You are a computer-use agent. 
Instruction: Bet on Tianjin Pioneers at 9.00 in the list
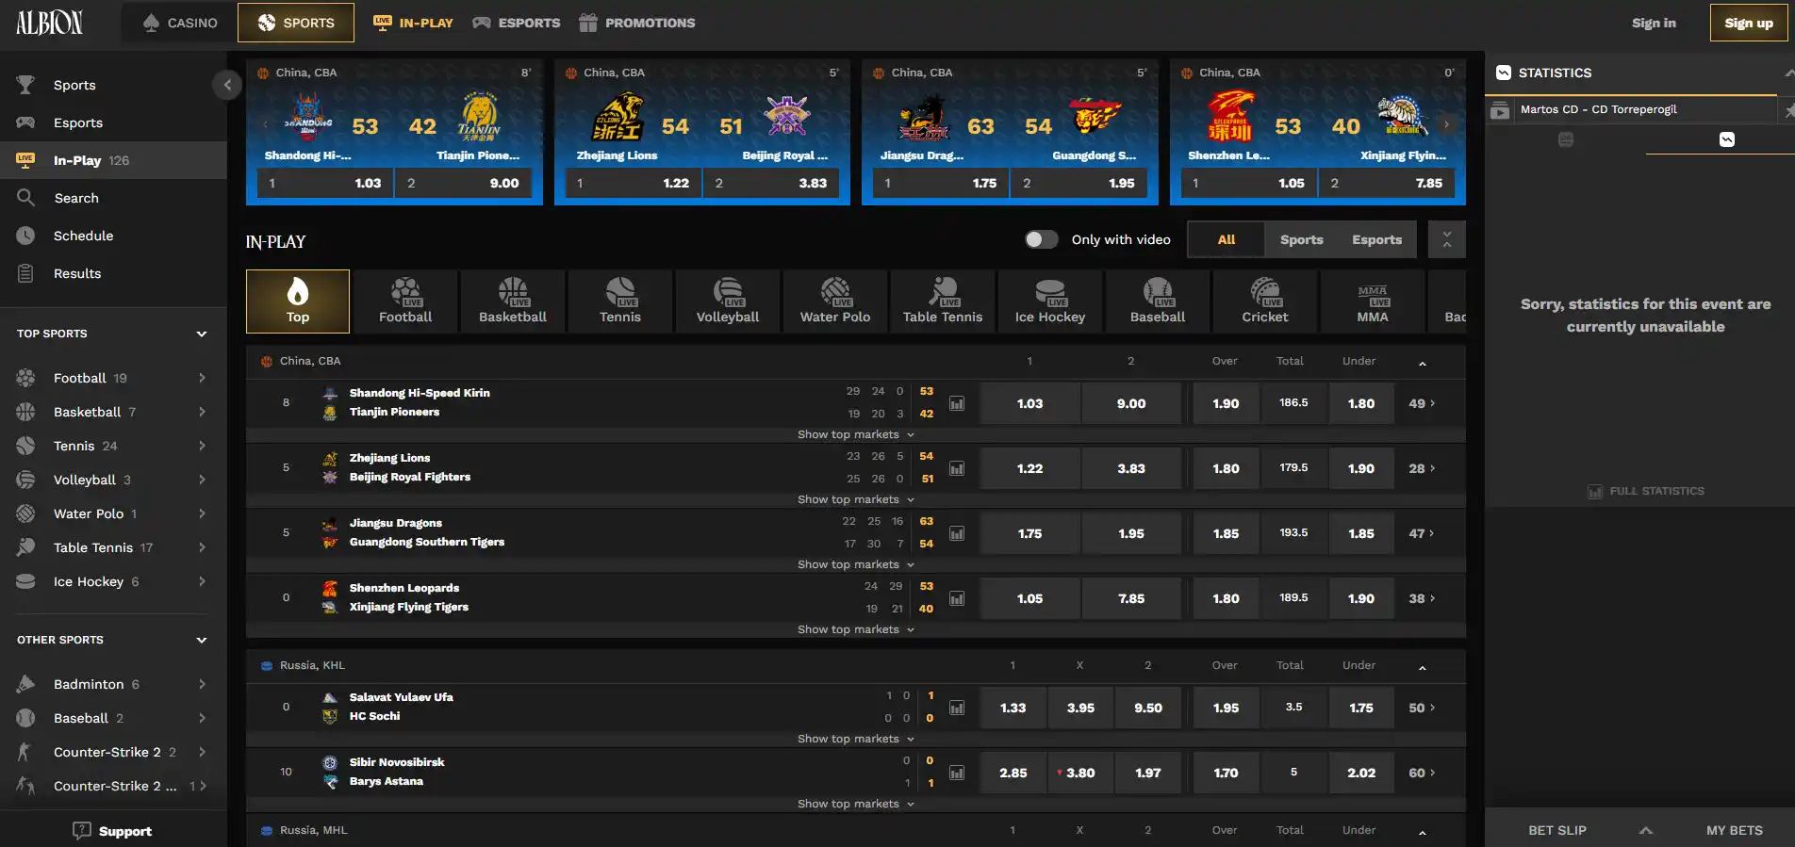click(x=1131, y=403)
